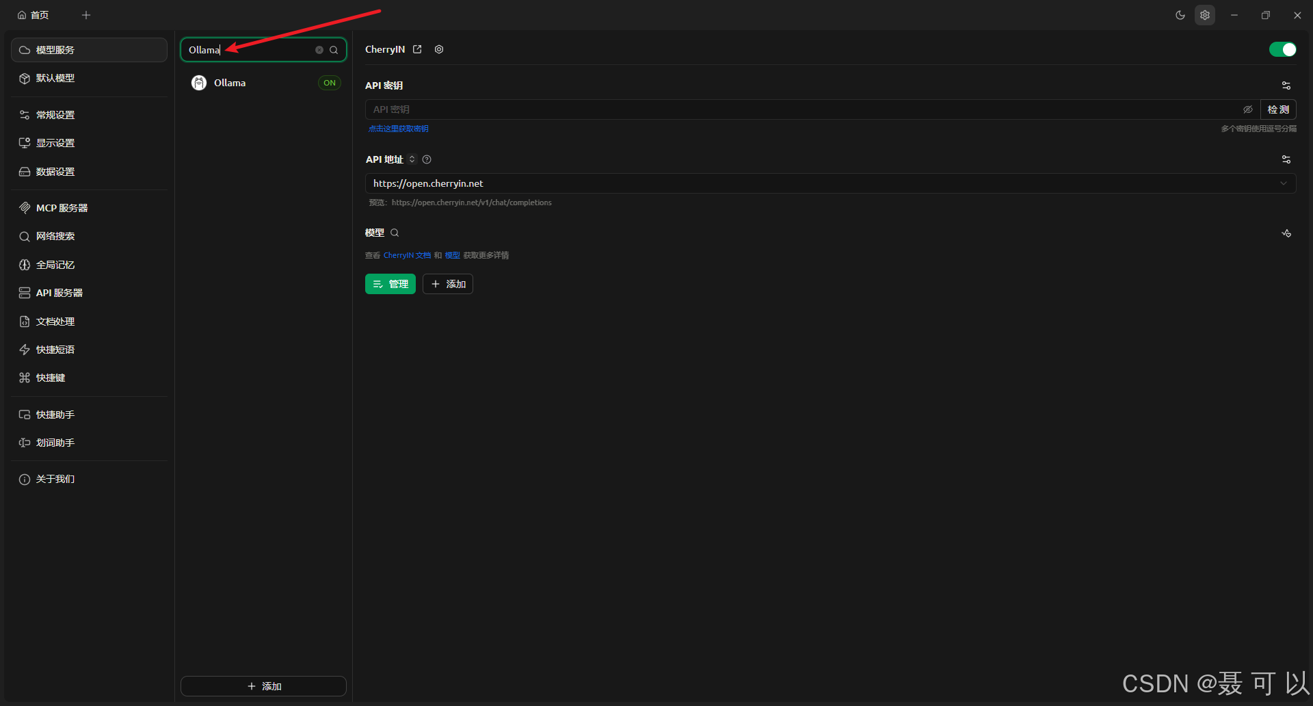This screenshot has height=706, width=1313.
Task: Open the home tab icon 首页
Action: click(x=33, y=15)
